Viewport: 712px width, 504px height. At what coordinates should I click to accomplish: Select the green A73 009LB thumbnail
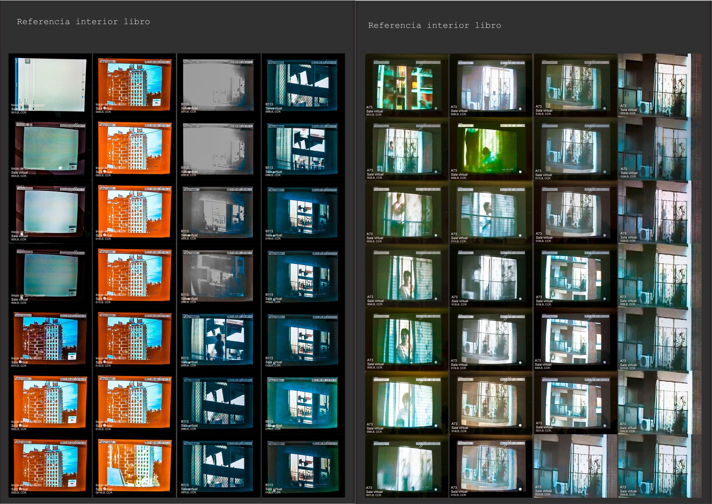[491, 149]
